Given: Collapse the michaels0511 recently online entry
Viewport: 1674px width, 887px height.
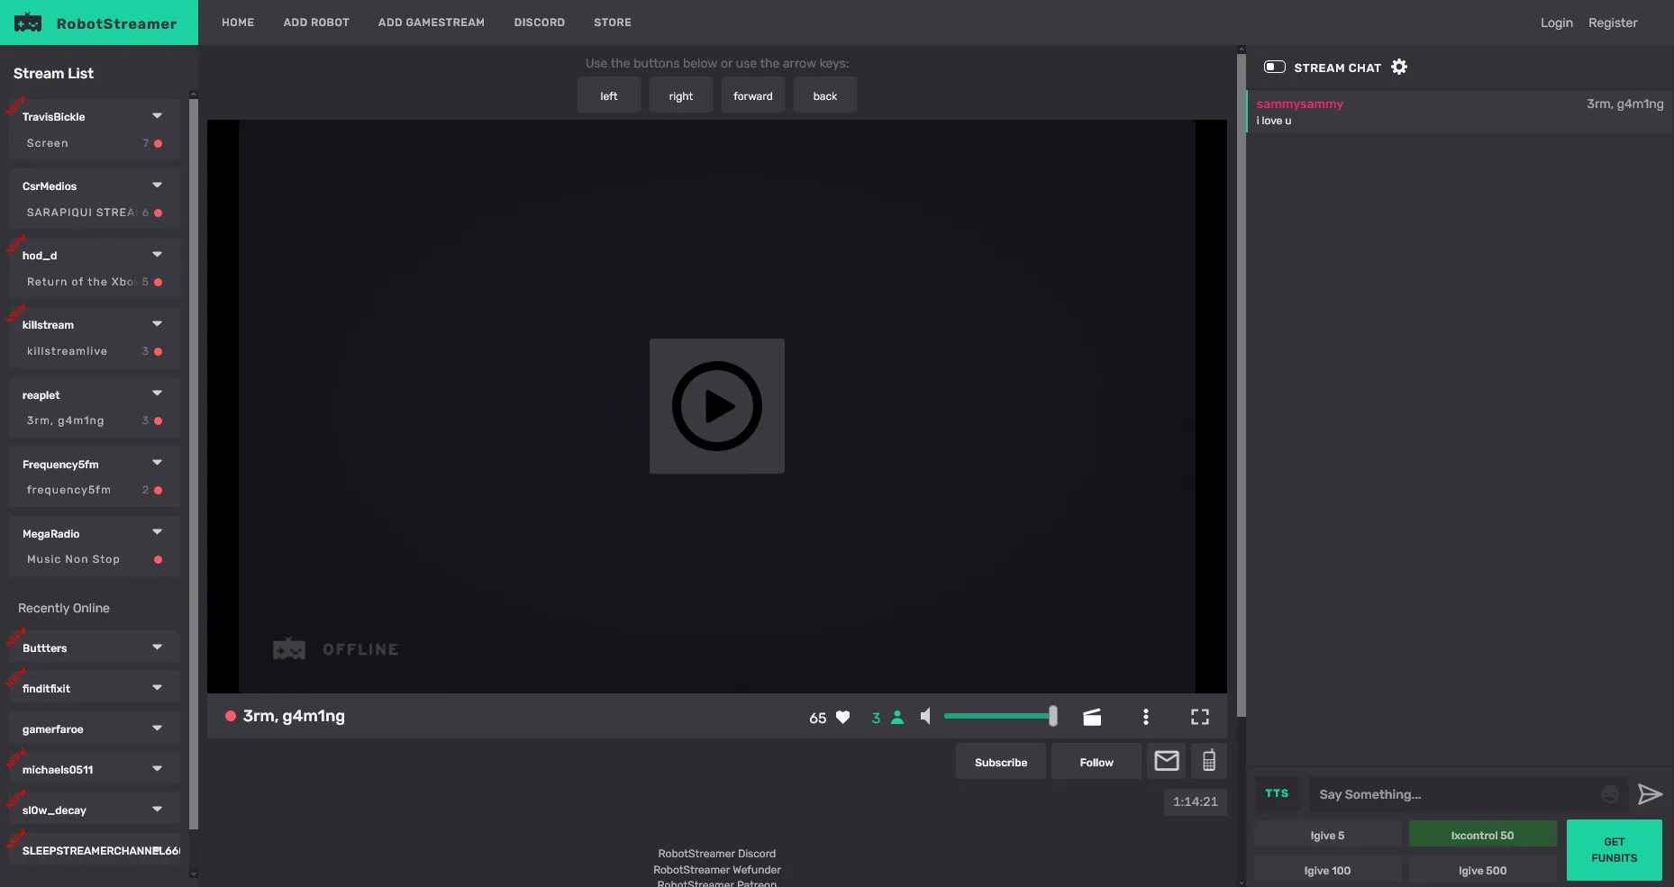Looking at the screenshot, I should point(157,767).
